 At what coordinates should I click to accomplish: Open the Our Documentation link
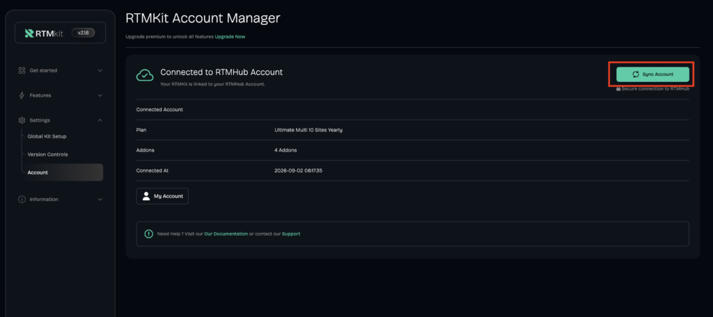point(226,234)
